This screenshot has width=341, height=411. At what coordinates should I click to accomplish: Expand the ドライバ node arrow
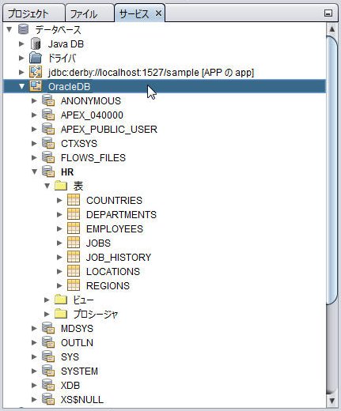pyautogui.click(x=22, y=58)
